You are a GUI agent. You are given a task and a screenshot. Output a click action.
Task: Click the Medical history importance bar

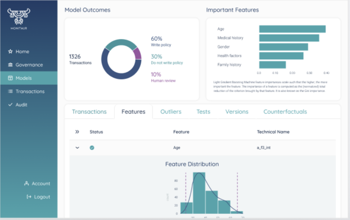[x=289, y=38]
